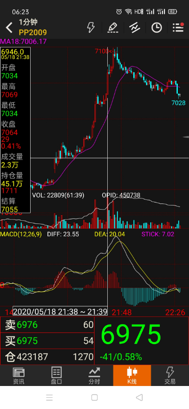Tap the MACD(12,26,9) indicator label
This screenshot has width=189, height=409.
point(21,234)
